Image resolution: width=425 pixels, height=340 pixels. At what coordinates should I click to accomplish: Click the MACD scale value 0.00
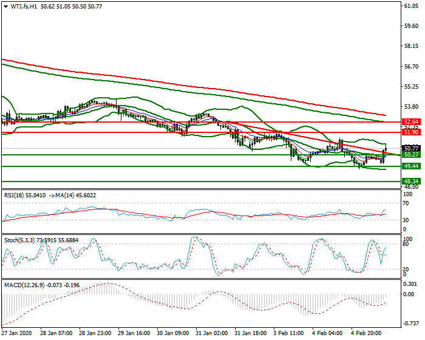coord(409,294)
